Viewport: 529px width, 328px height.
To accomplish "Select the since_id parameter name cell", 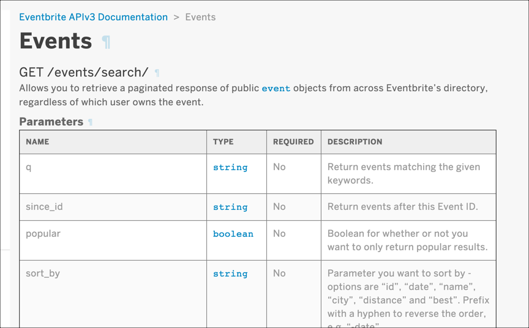I will click(44, 207).
